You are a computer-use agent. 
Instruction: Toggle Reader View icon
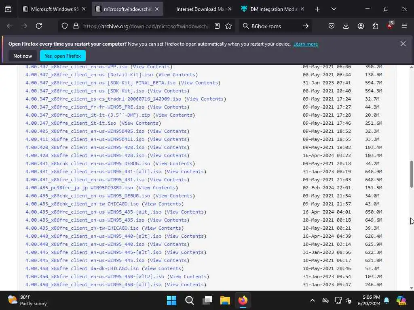pyautogui.click(x=217, y=26)
